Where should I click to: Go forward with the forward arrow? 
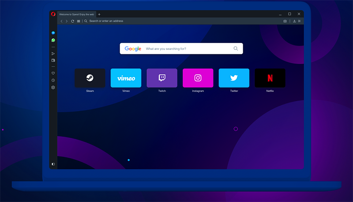[x=67, y=21]
